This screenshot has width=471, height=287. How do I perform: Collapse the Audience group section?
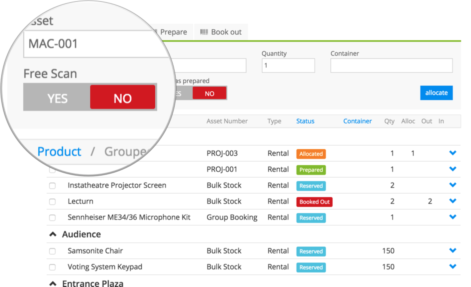coord(53,234)
